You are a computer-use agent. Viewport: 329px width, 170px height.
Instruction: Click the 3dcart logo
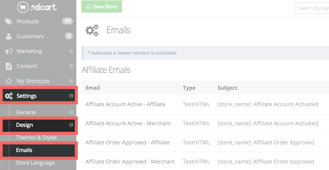37,7
